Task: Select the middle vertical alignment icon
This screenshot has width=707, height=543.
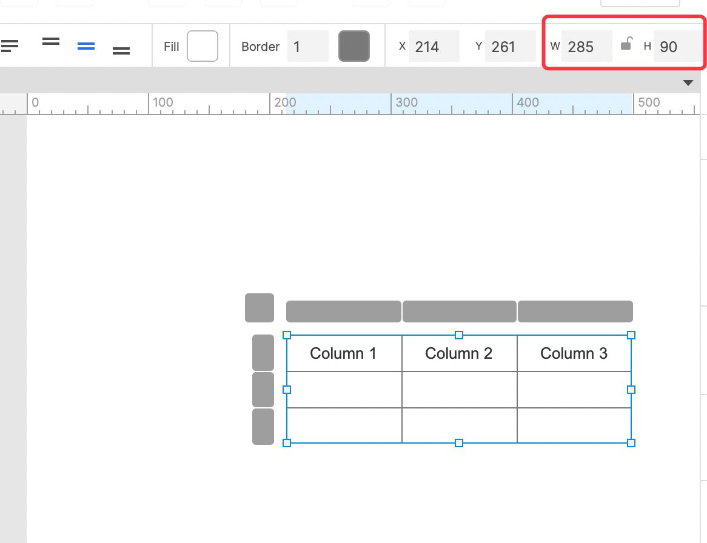Action: click(85, 46)
